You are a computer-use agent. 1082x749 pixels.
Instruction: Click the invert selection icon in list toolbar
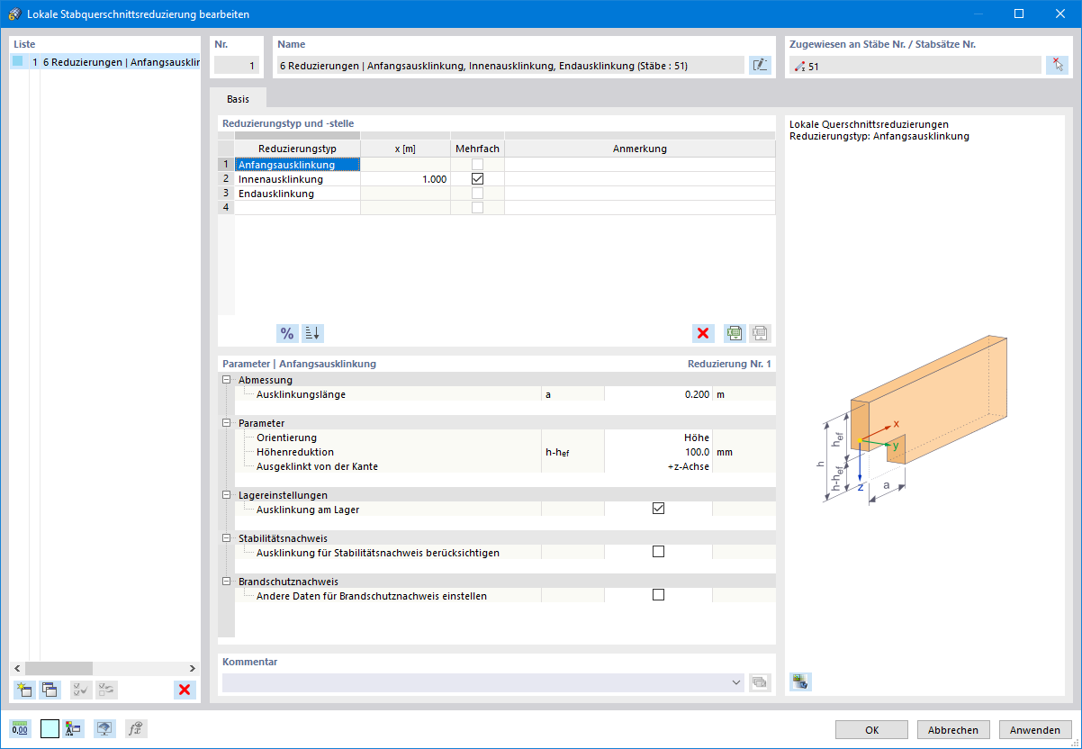[x=106, y=690]
